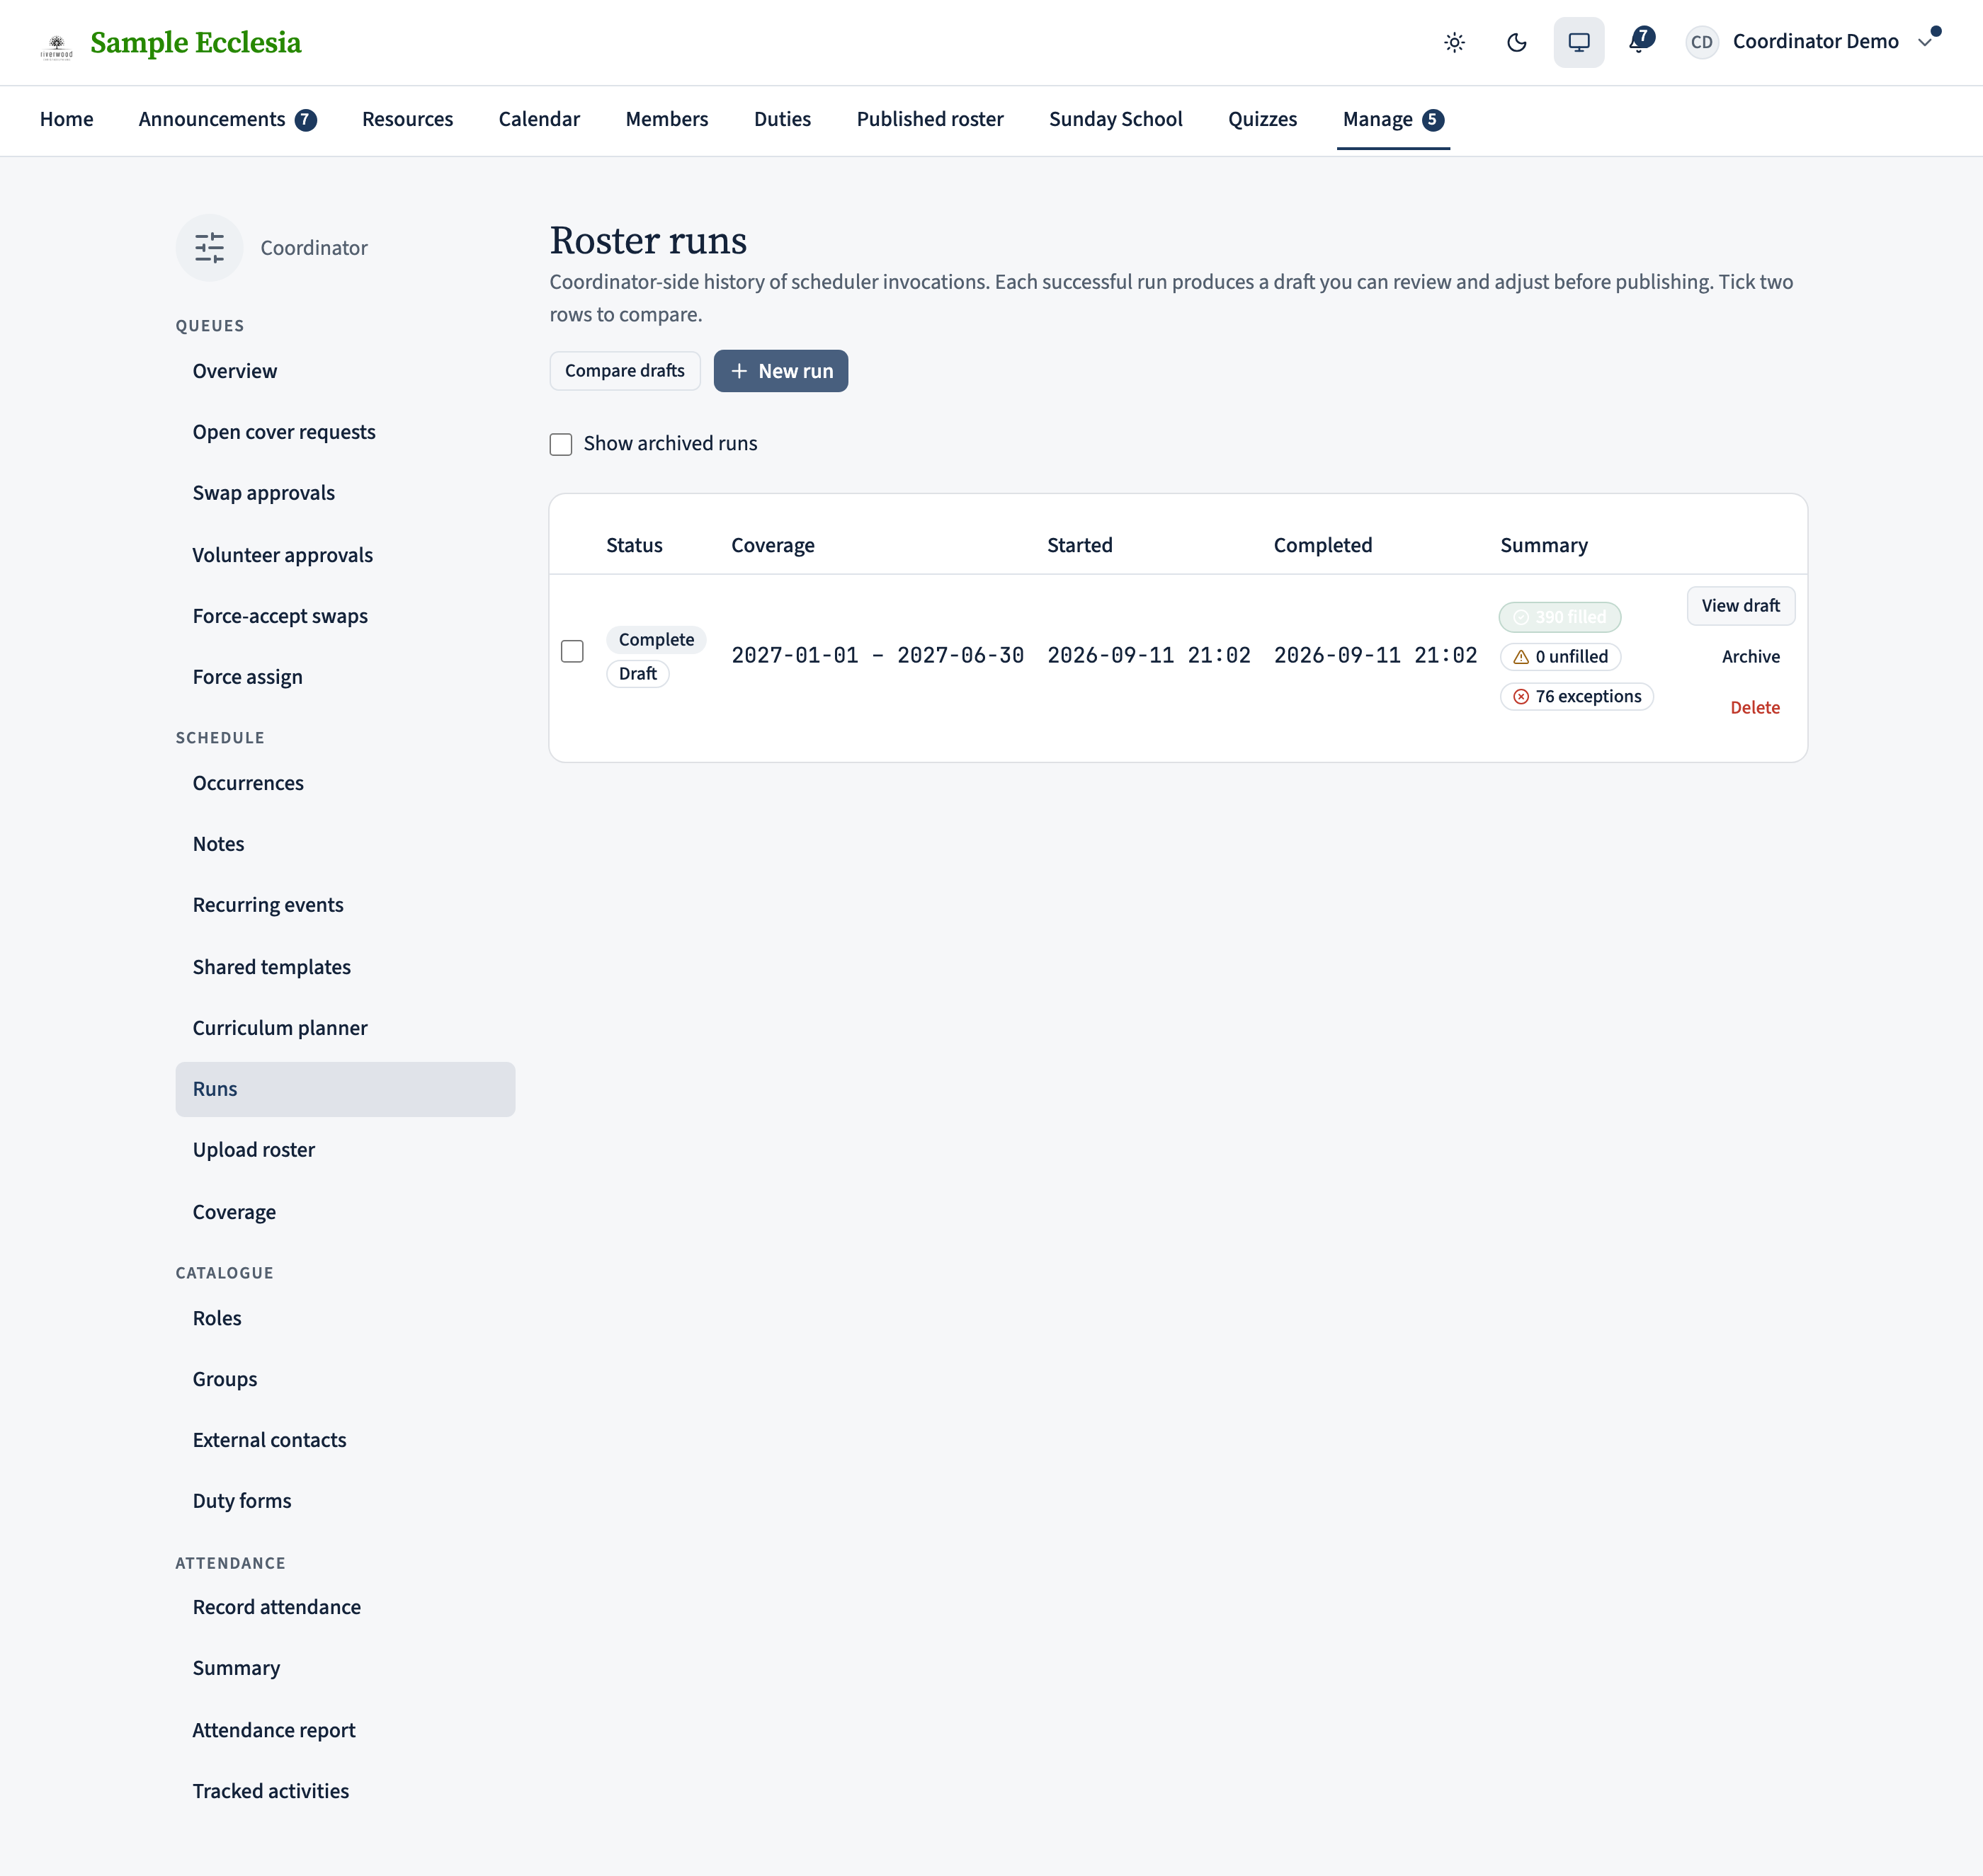Image resolution: width=1983 pixels, height=1876 pixels.
Task: Open Duty forms
Action: [345, 1501]
